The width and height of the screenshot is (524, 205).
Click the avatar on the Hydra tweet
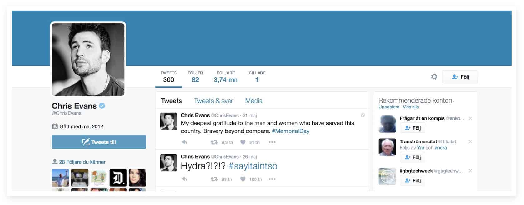pyautogui.click(x=169, y=163)
